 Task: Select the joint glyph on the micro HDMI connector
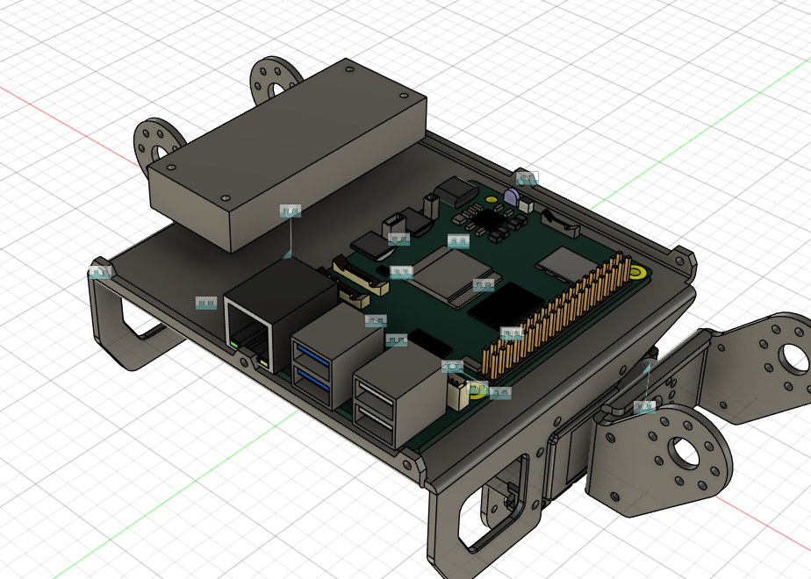click(398, 239)
